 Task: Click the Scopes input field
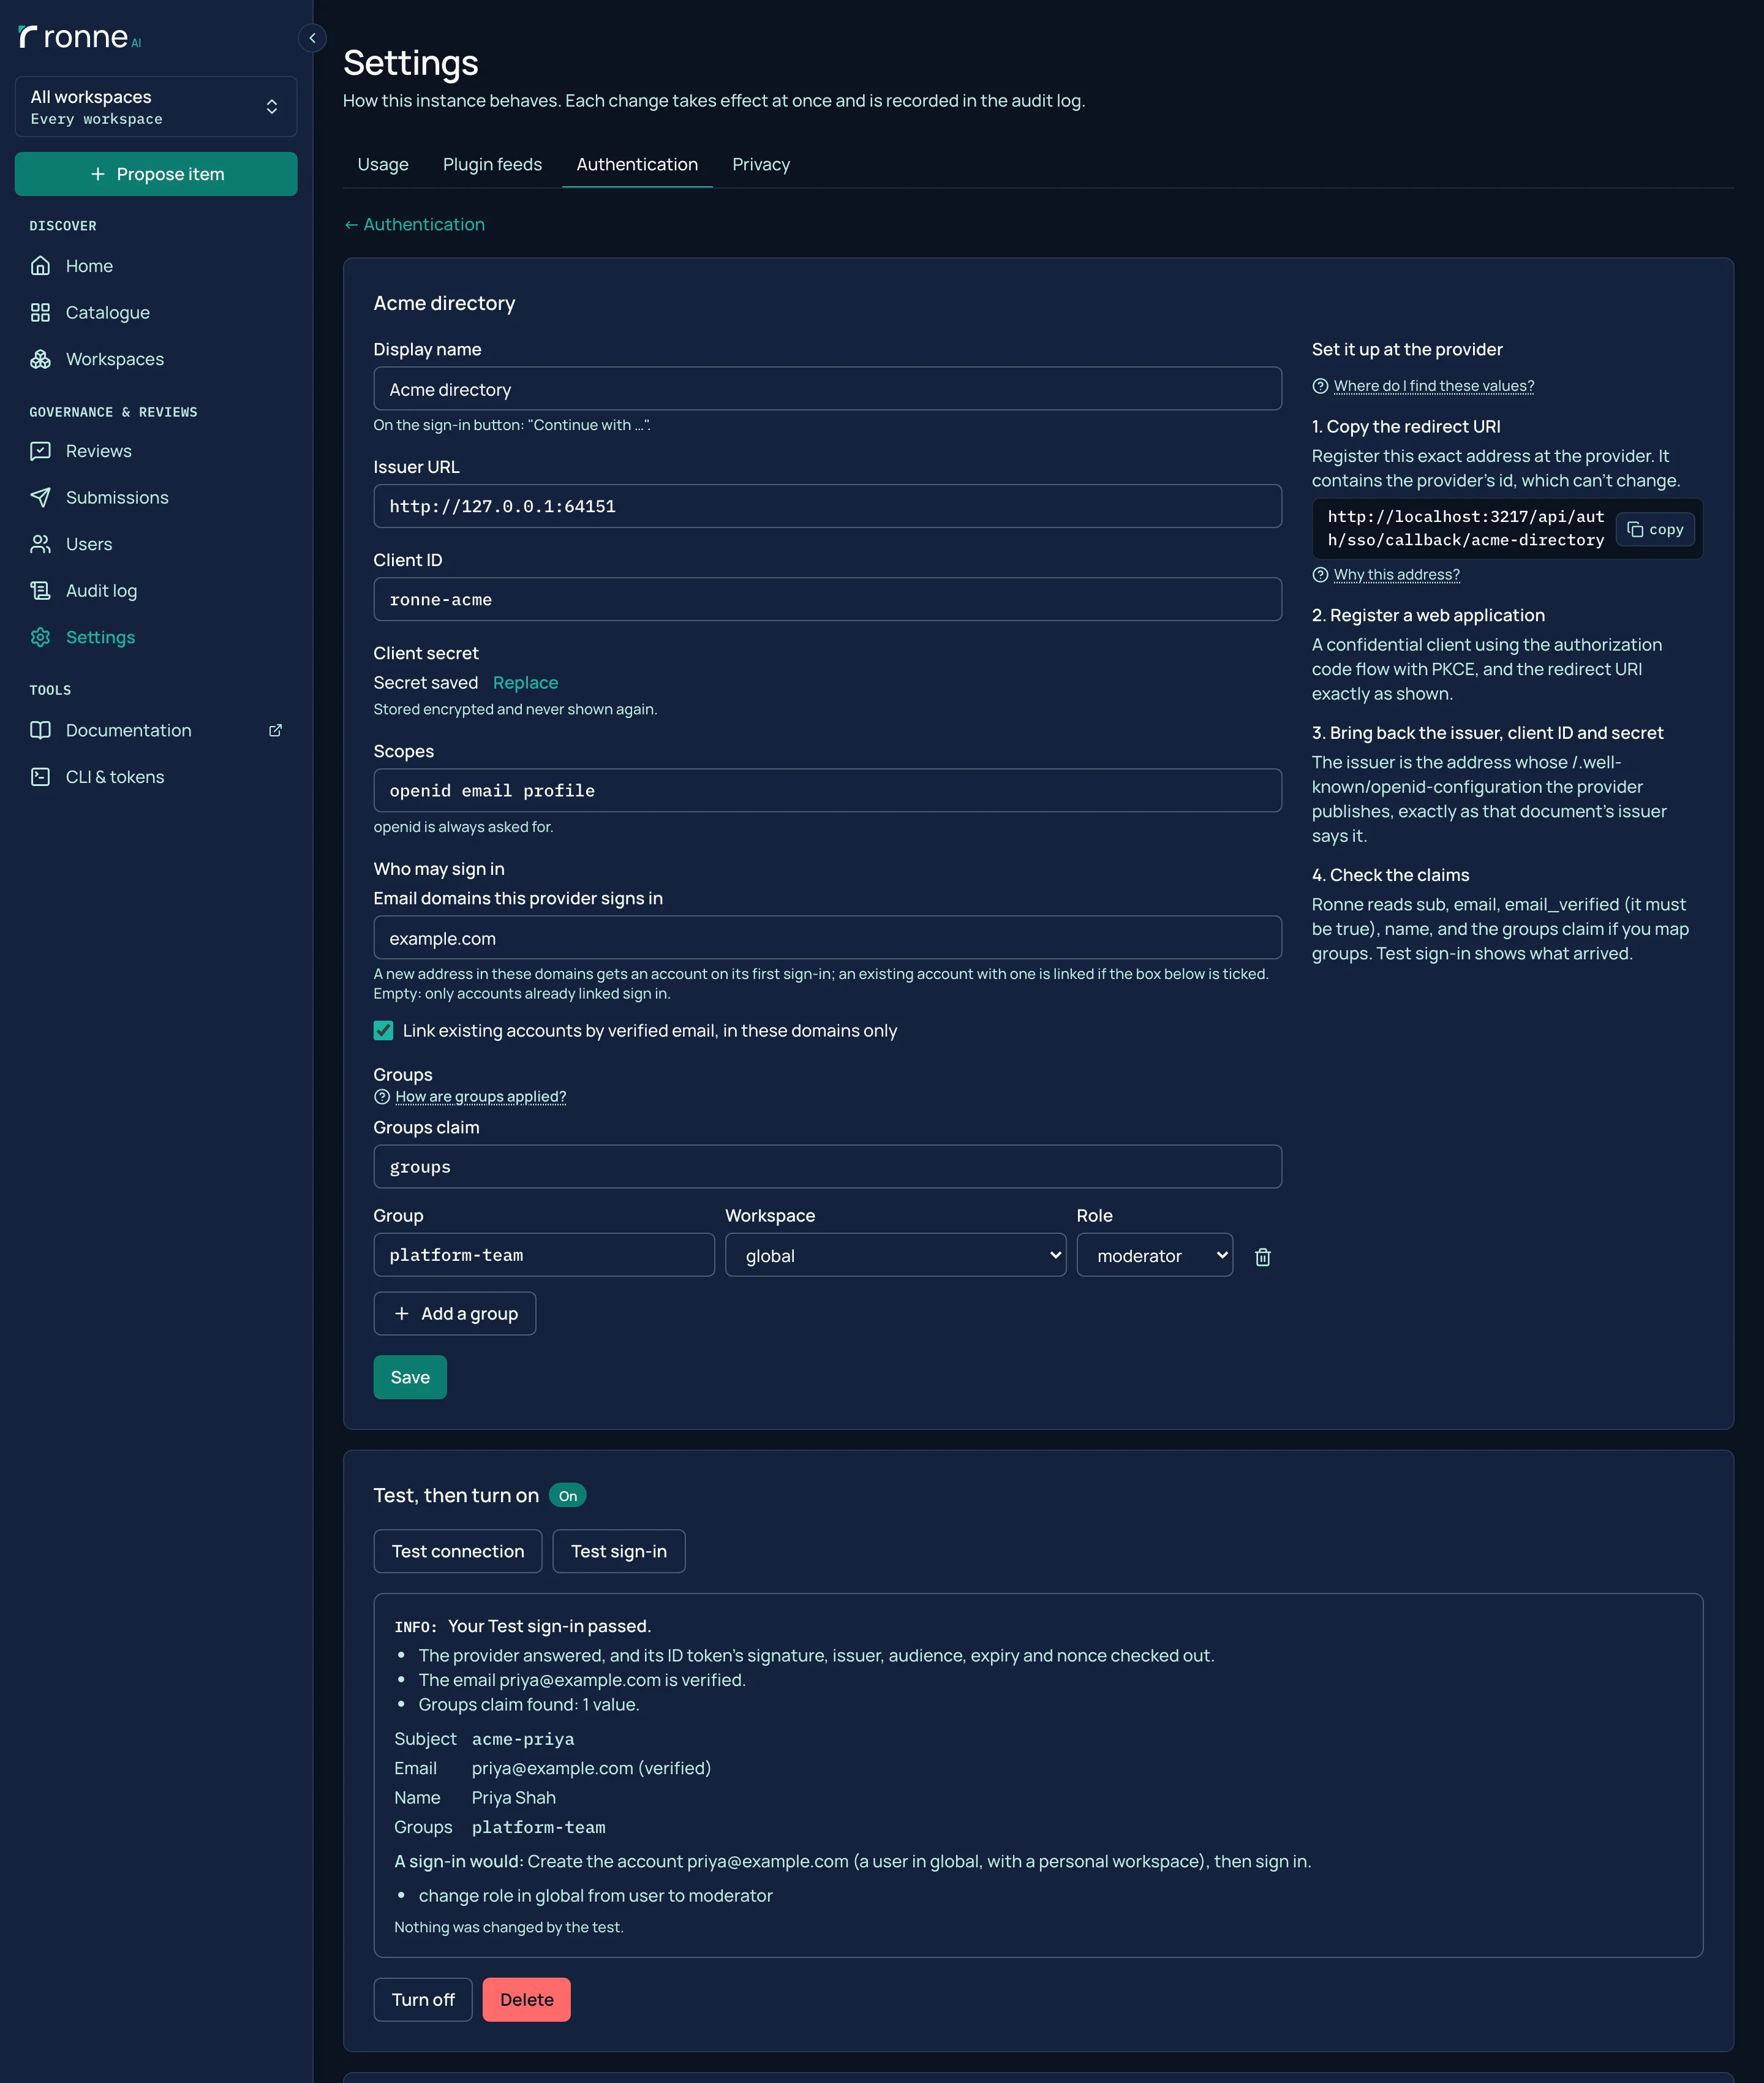[x=827, y=790]
